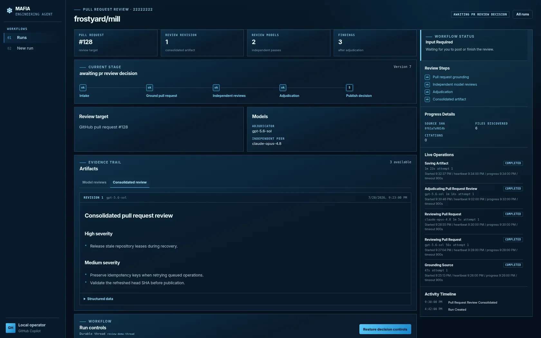Image resolution: width=541 pixels, height=338 pixels.
Task: Click the claude-opus-4.8 independent peer name
Action: [x=267, y=144]
